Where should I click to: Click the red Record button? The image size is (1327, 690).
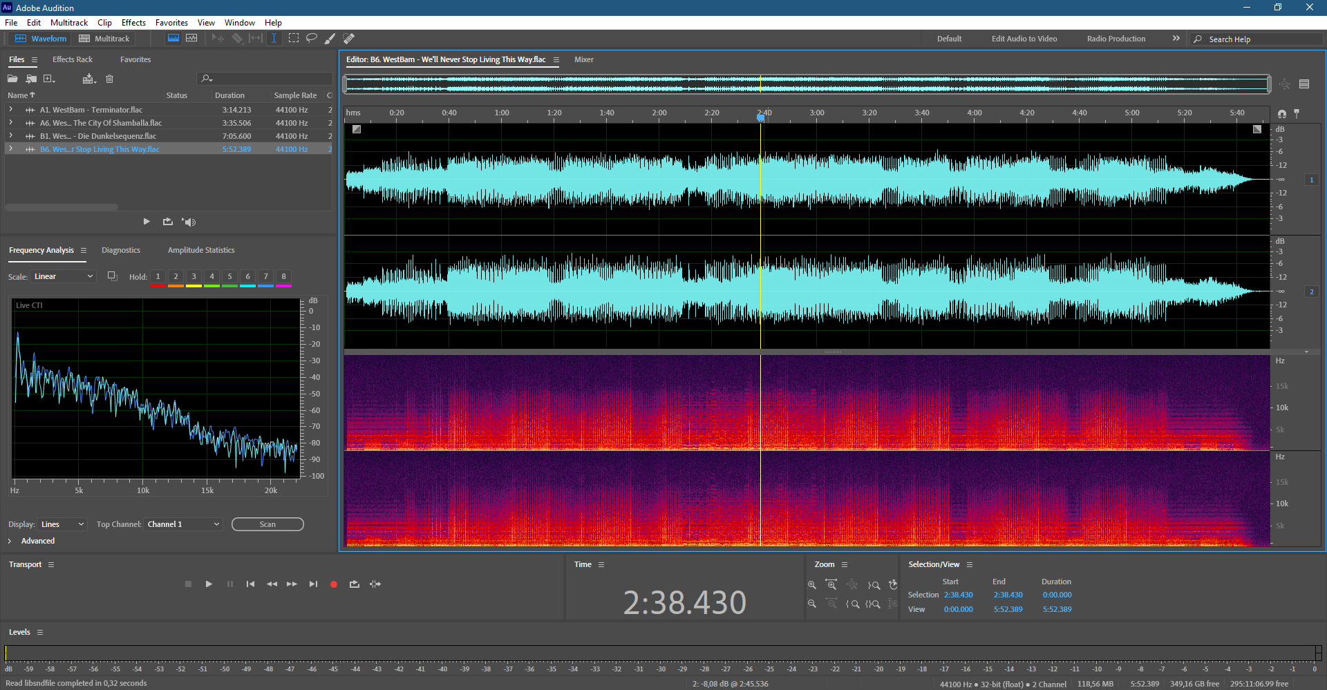(334, 584)
